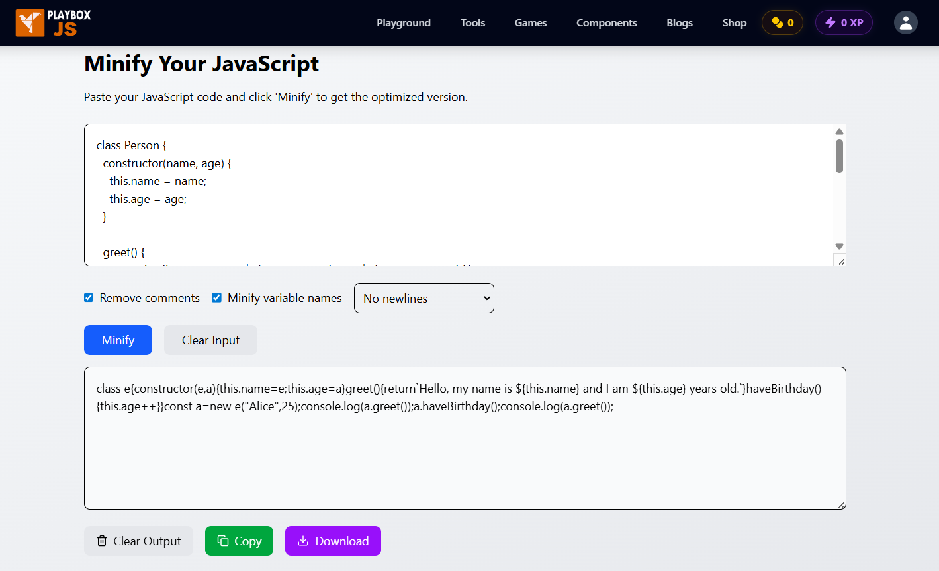Click the scrollbar up arrow on input area
This screenshot has width=939, height=571.
838,131
